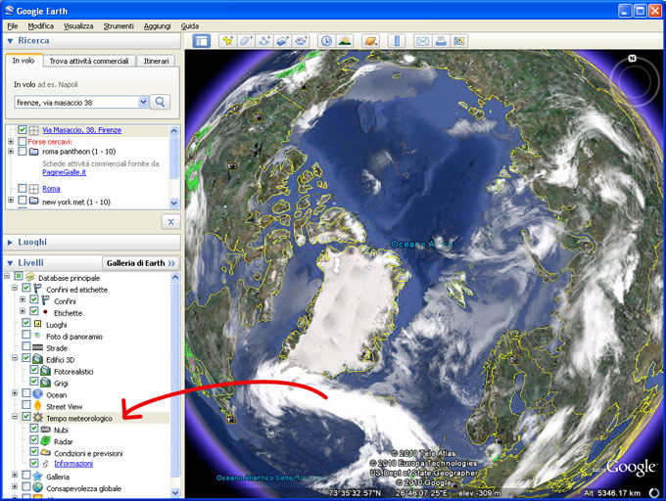Add a path using the toolbar icon
The height and width of the screenshot is (501, 666).
coord(264,41)
